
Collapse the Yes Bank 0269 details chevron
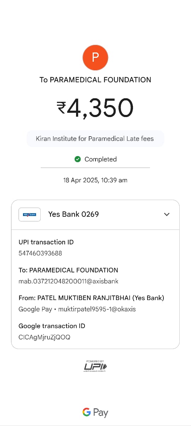click(x=167, y=214)
